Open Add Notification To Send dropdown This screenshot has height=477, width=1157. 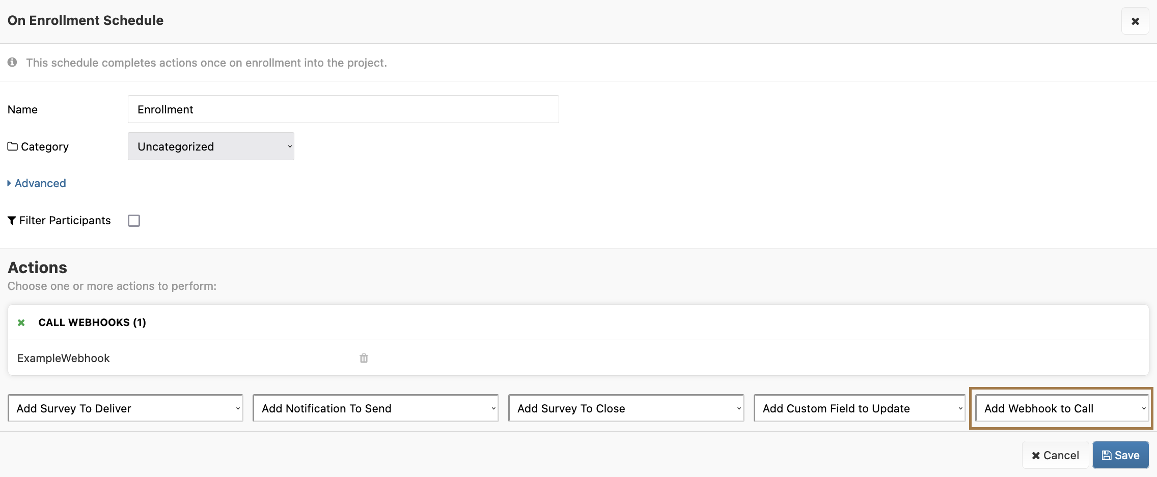click(375, 408)
